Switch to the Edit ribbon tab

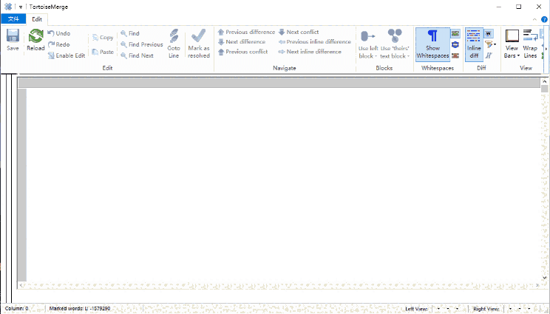pyautogui.click(x=37, y=19)
